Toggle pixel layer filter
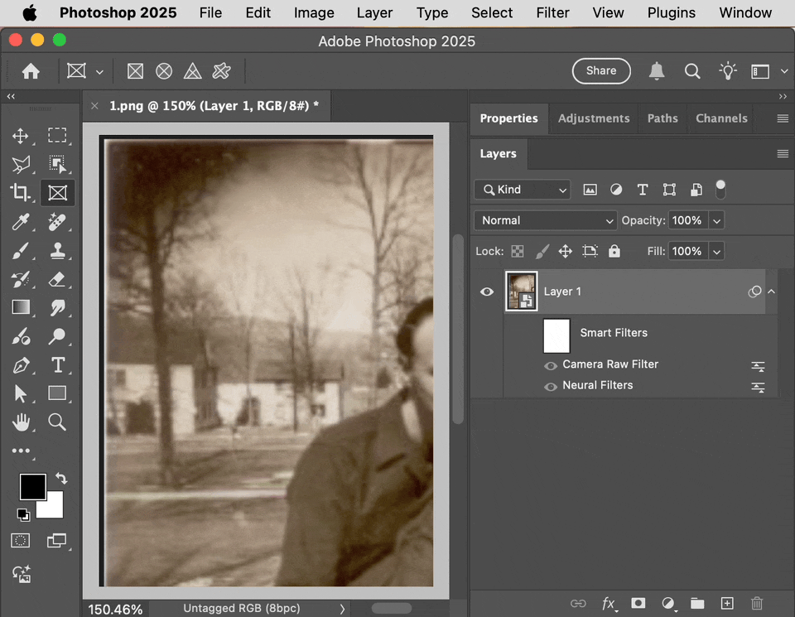This screenshot has width=795, height=617. click(x=590, y=190)
